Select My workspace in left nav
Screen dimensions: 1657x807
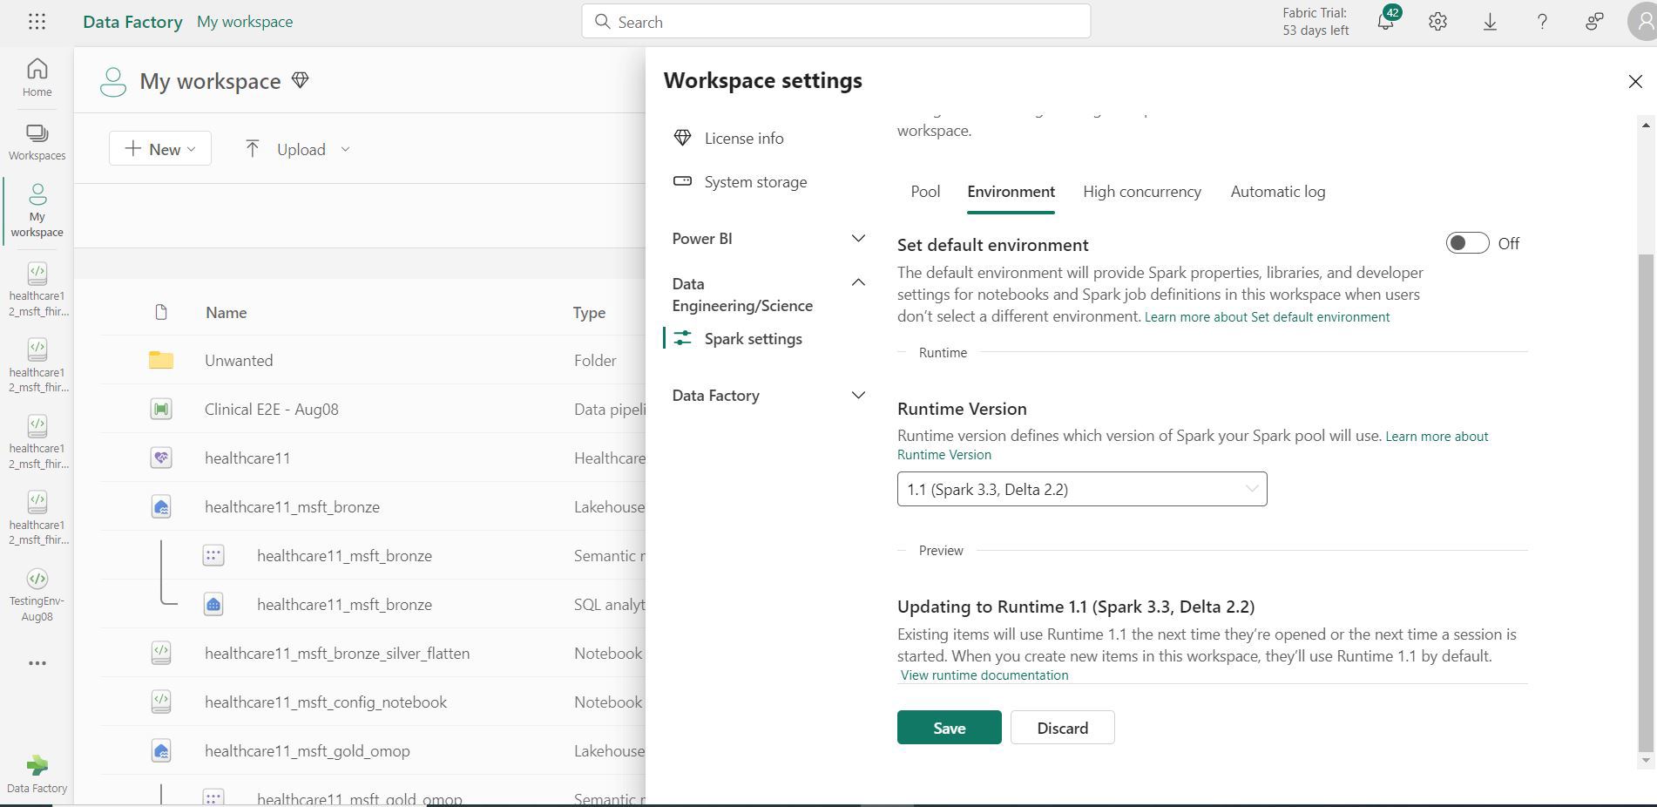click(37, 210)
